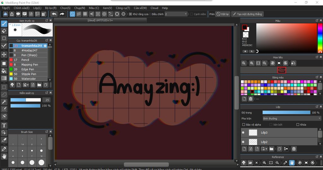This screenshot has width=323, height=170.
Task: Click the Navigator preview thumbnail
Action: pyautogui.click(x=282, y=70)
